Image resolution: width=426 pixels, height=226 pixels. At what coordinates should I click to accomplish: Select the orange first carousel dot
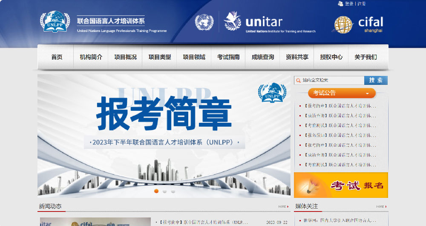coord(156,191)
